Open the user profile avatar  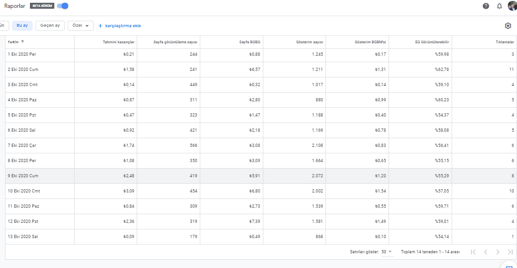pyautogui.click(x=512, y=6)
